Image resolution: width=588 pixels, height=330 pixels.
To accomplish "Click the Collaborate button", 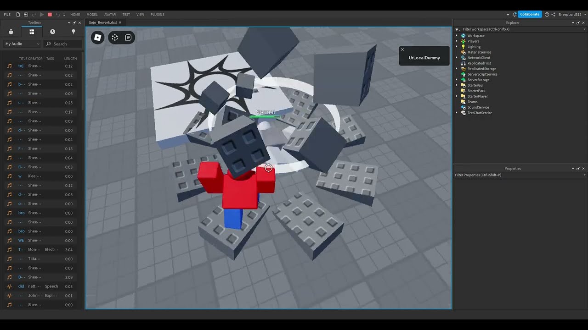I will click(x=530, y=14).
